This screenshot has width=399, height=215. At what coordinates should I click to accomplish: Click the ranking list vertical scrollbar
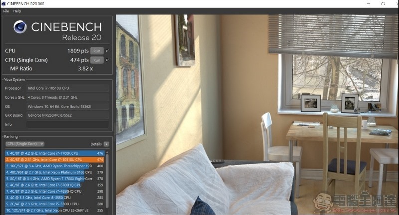107,181
